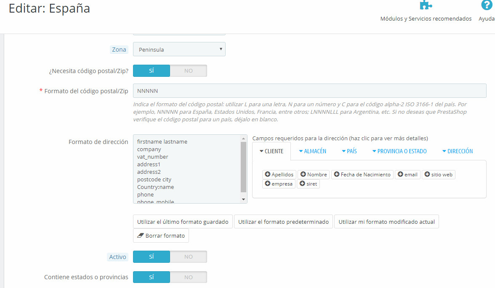The height and width of the screenshot is (288, 495).
Task: Click the Módulos y Servicios recomendados label
Action: pyautogui.click(x=426, y=18)
